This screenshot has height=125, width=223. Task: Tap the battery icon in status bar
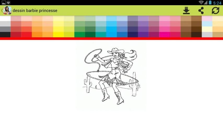click(210, 3)
